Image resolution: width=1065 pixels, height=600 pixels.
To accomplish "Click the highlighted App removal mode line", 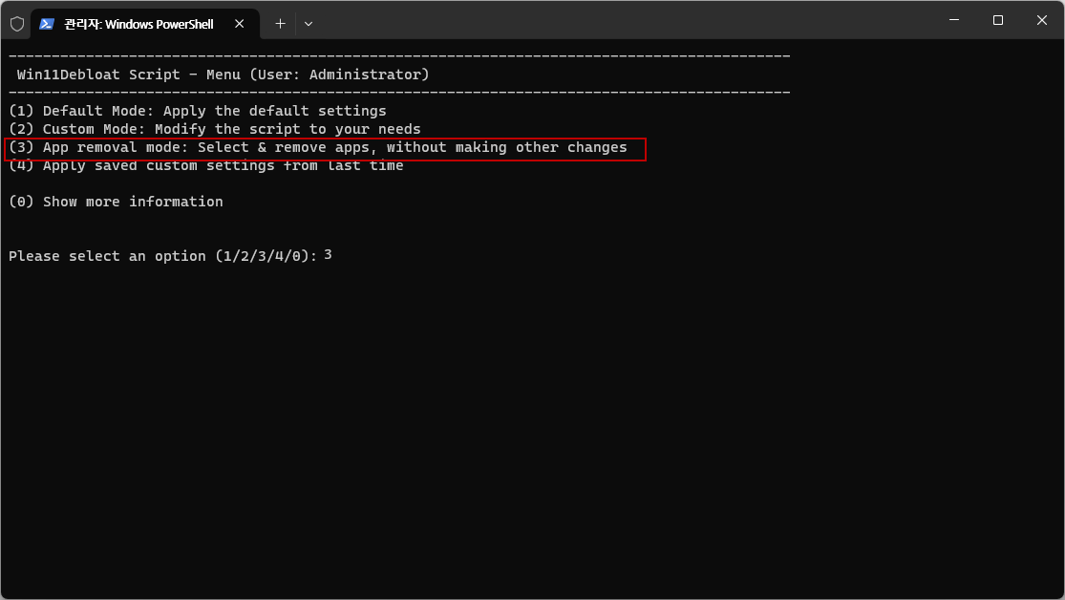I will pos(325,148).
